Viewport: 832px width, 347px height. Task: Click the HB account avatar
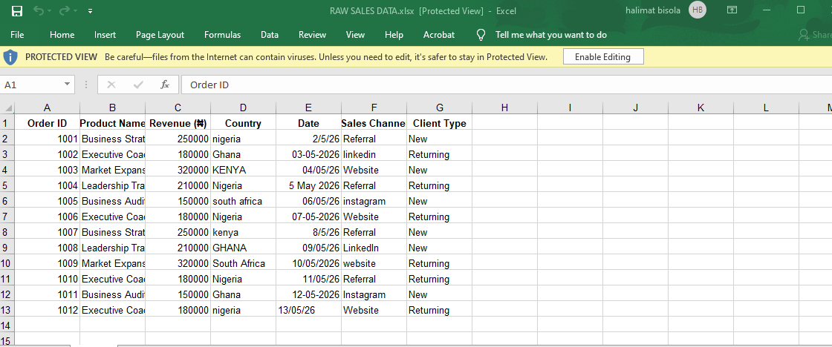pyautogui.click(x=698, y=10)
